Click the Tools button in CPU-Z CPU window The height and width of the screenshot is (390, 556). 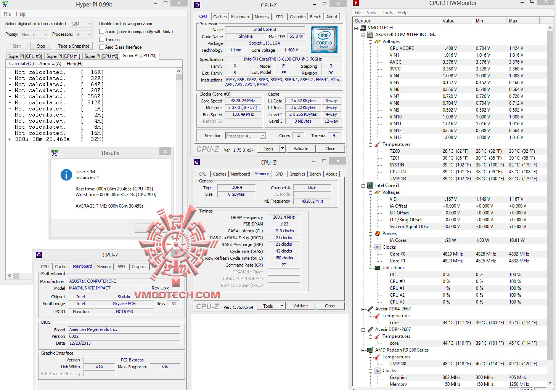click(268, 149)
